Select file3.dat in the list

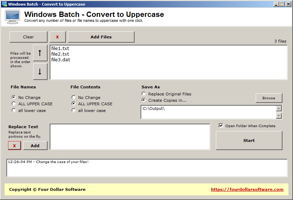click(61, 60)
